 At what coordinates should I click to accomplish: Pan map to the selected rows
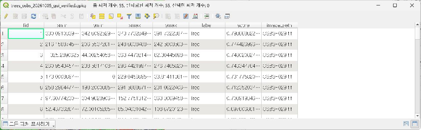click(147, 16)
